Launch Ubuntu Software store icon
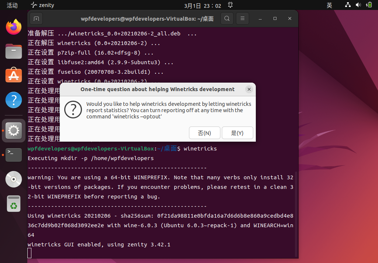 pyautogui.click(x=14, y=75)
